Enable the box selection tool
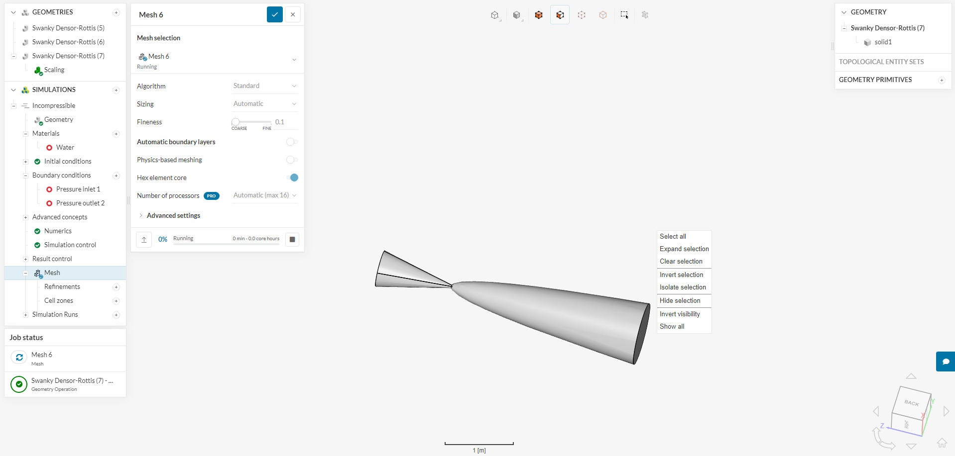Screen dimensions: 955x456 [x=624, y=15]
